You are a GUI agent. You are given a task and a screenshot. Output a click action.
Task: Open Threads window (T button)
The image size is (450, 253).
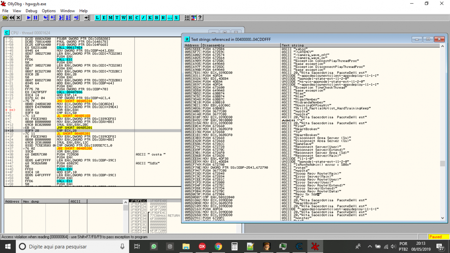point(117,18)
